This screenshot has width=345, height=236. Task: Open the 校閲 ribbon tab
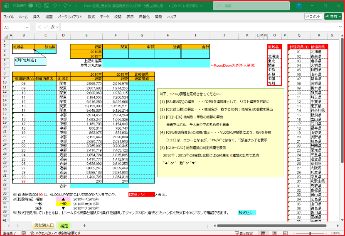(x=118, y=17)
